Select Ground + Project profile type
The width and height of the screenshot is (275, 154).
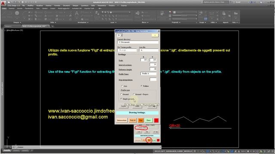tap(134, 94)
